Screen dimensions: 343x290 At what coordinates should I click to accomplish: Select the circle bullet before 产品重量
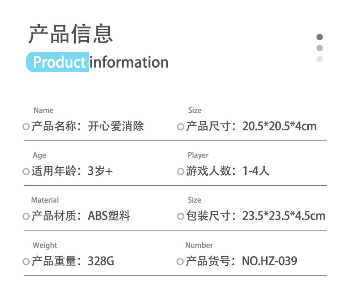26,262
